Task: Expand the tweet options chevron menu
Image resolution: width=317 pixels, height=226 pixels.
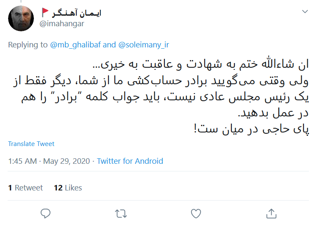Action: pyautogui.click(x=305, y=11)
